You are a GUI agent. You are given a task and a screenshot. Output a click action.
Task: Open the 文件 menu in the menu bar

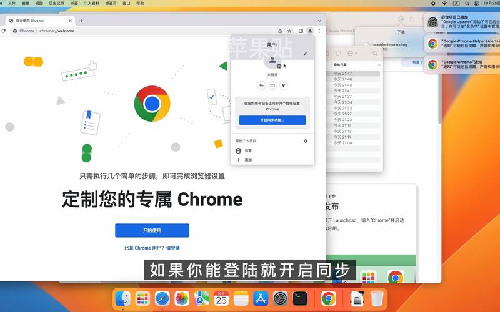pyautogui.click(x=11, y=3)
